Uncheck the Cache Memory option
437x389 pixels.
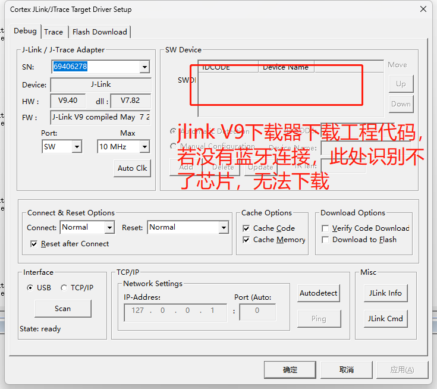246,240
